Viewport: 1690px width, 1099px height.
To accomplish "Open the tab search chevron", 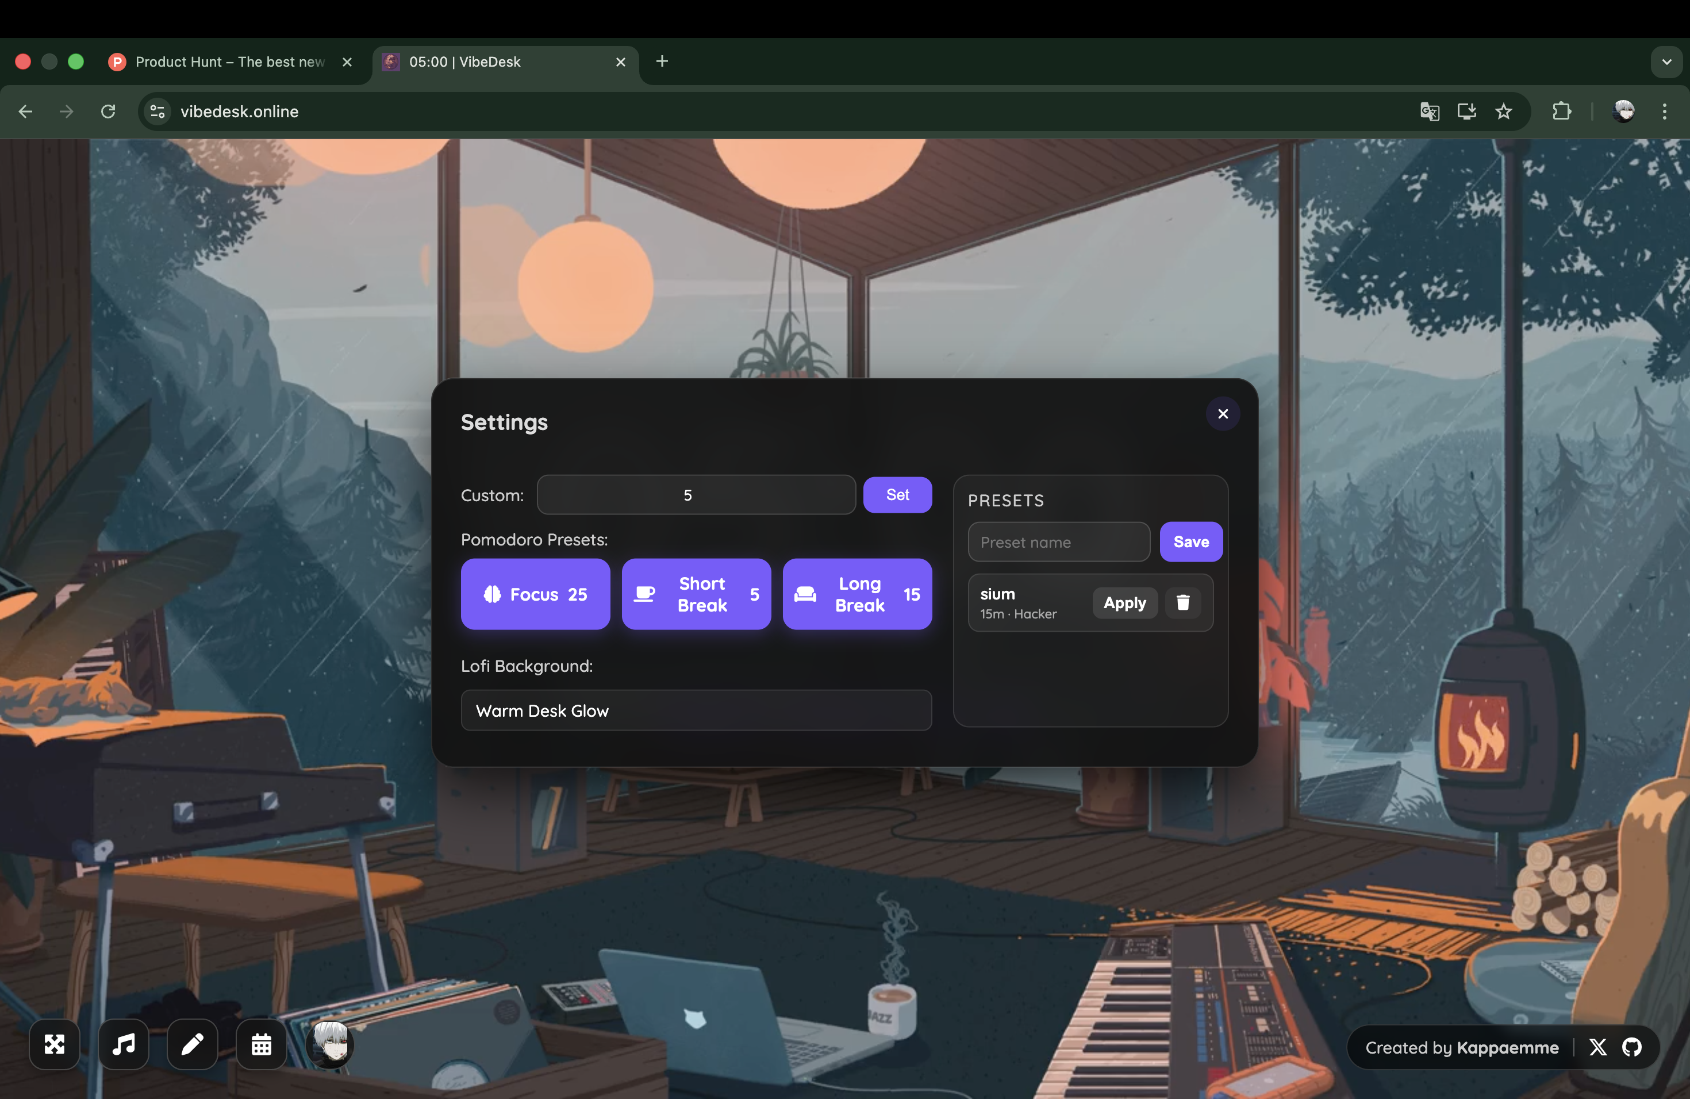I will (x=1665, y=62).
